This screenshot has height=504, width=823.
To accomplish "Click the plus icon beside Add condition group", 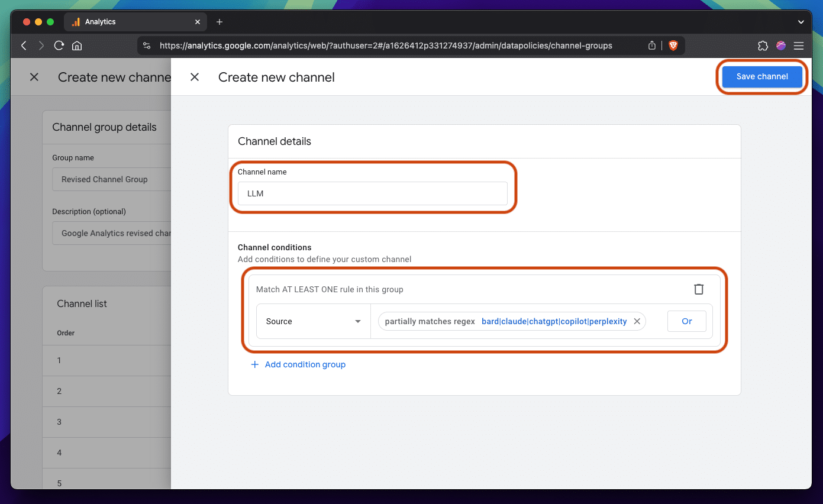I will (x=255, y=364).
